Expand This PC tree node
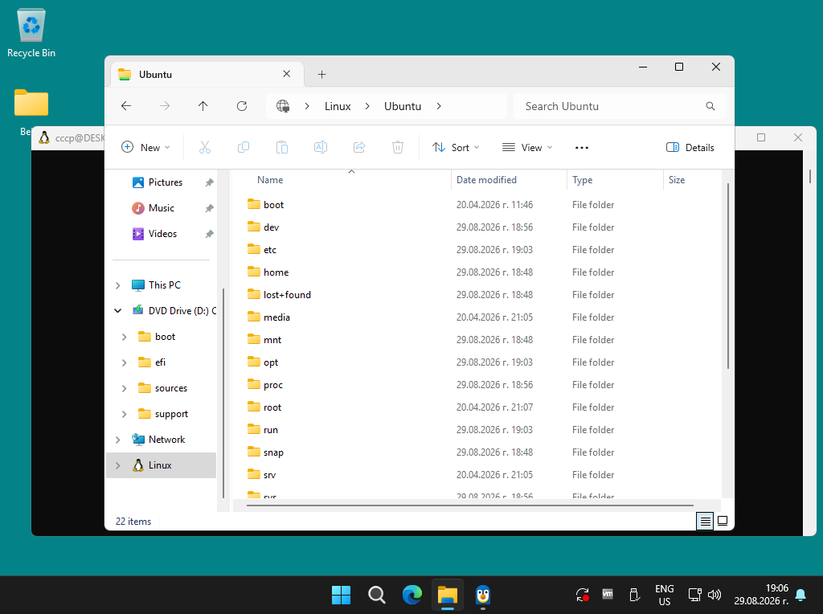 pyautogui.click(x=117, y=285)
